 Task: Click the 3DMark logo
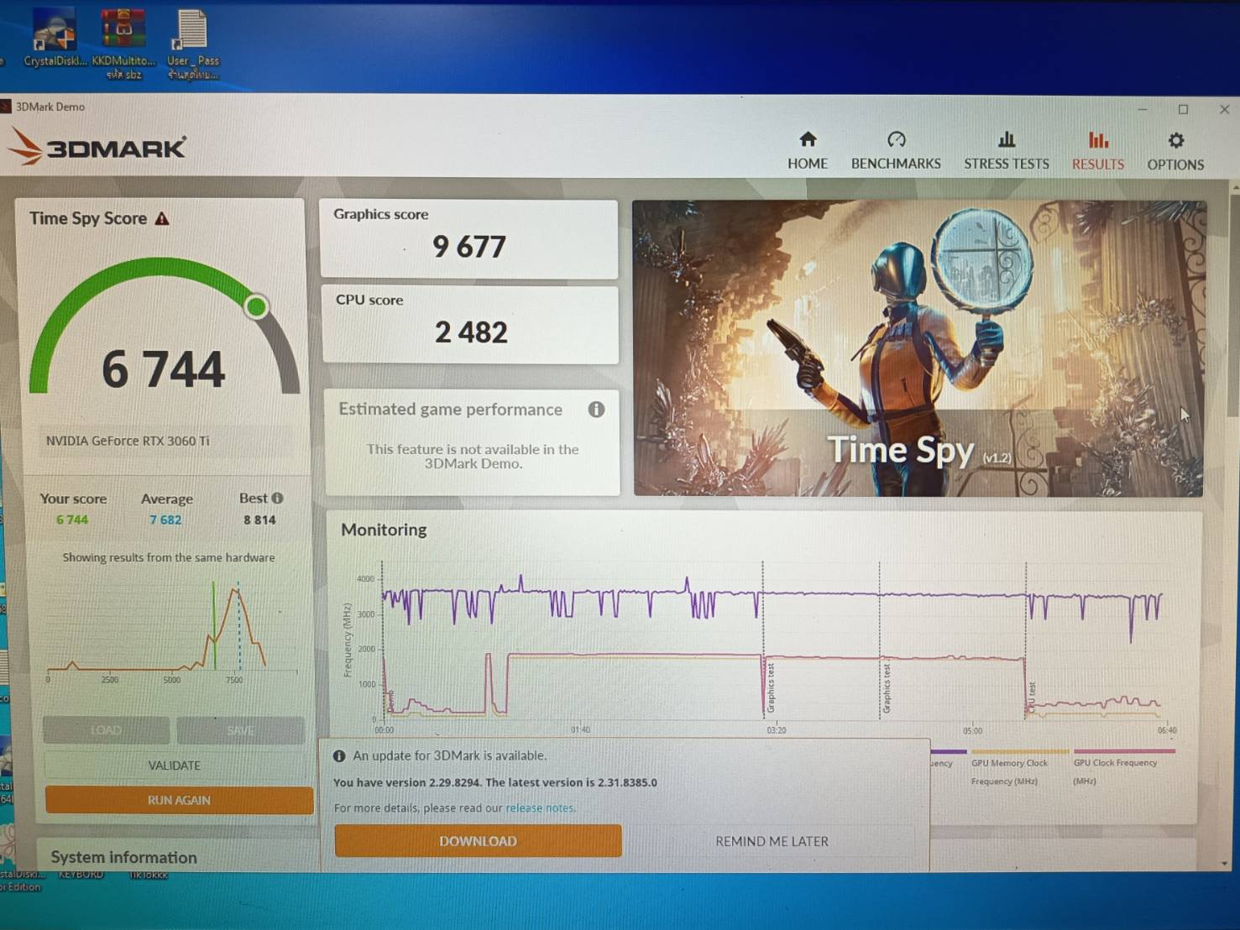[97, 148]
